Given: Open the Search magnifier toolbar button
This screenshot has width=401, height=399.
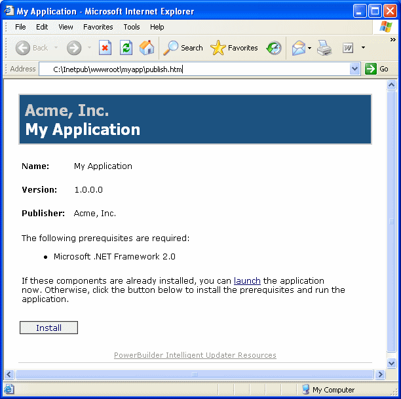Looking at the screenshot, I should click(x=183, y=48).
